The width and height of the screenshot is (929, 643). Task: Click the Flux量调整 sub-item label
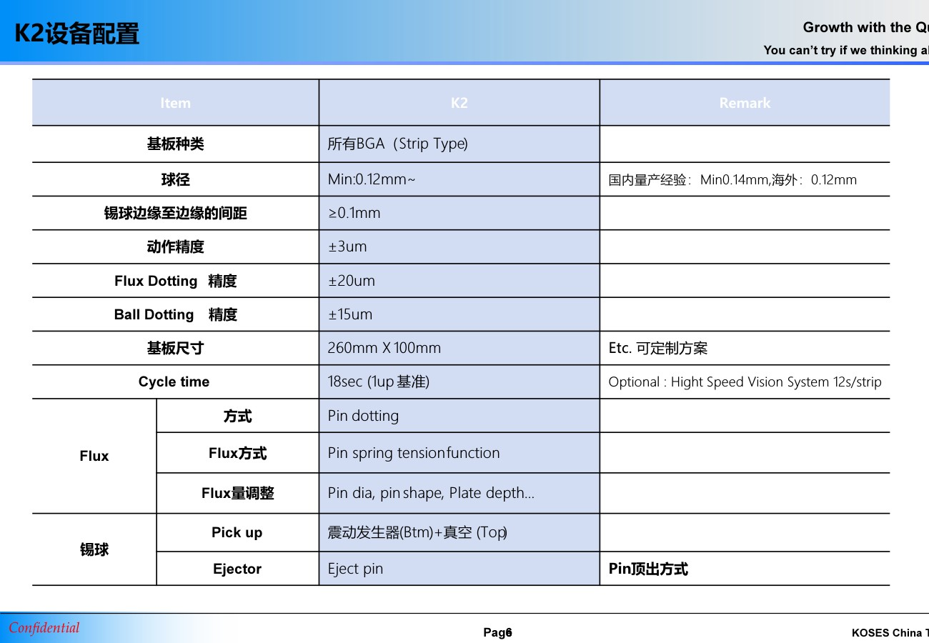click(237, 494)
